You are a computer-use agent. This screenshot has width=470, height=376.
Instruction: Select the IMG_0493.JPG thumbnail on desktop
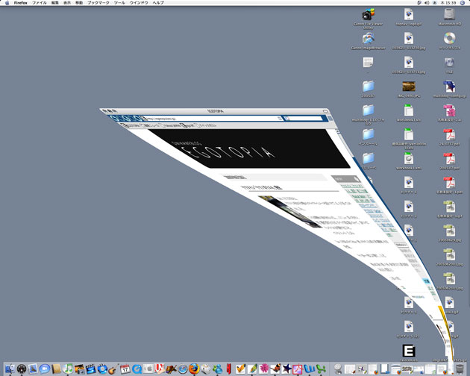tap(408, 87)
